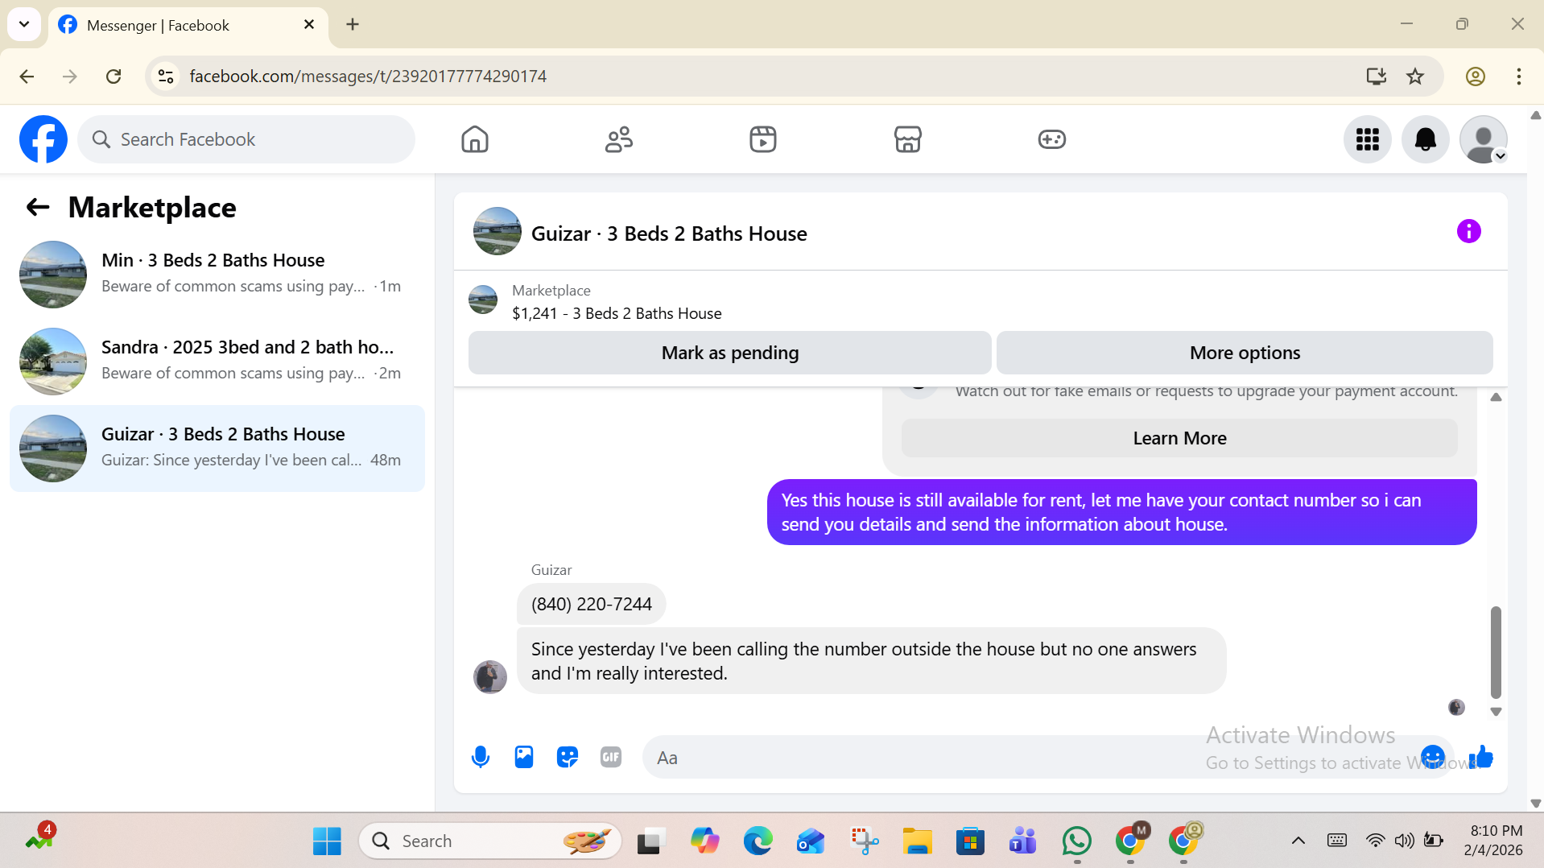Go back using the Marketplace arrow
The image size is (1544, 868).
coord(38,208)
